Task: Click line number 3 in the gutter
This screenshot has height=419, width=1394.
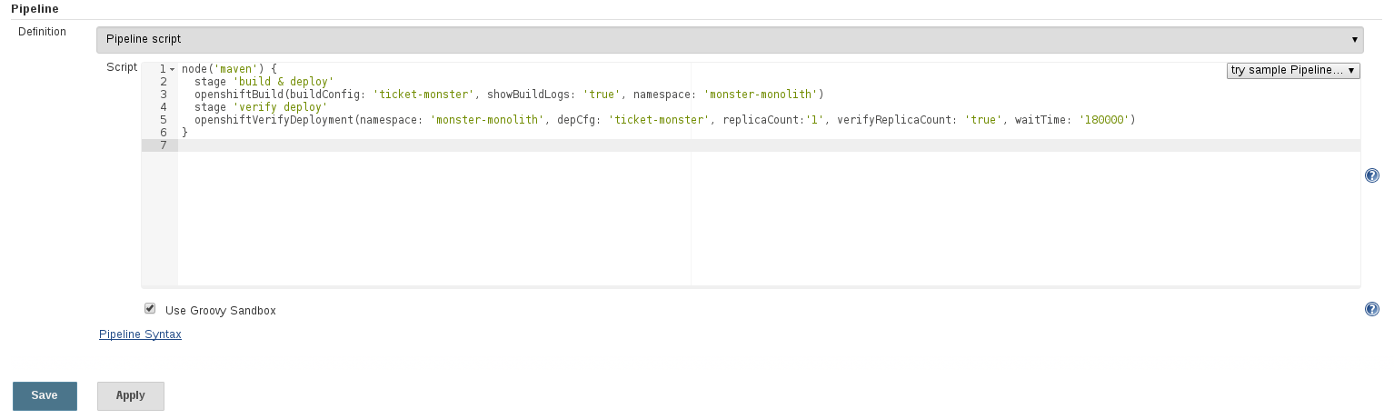Action: coord(163,95)
